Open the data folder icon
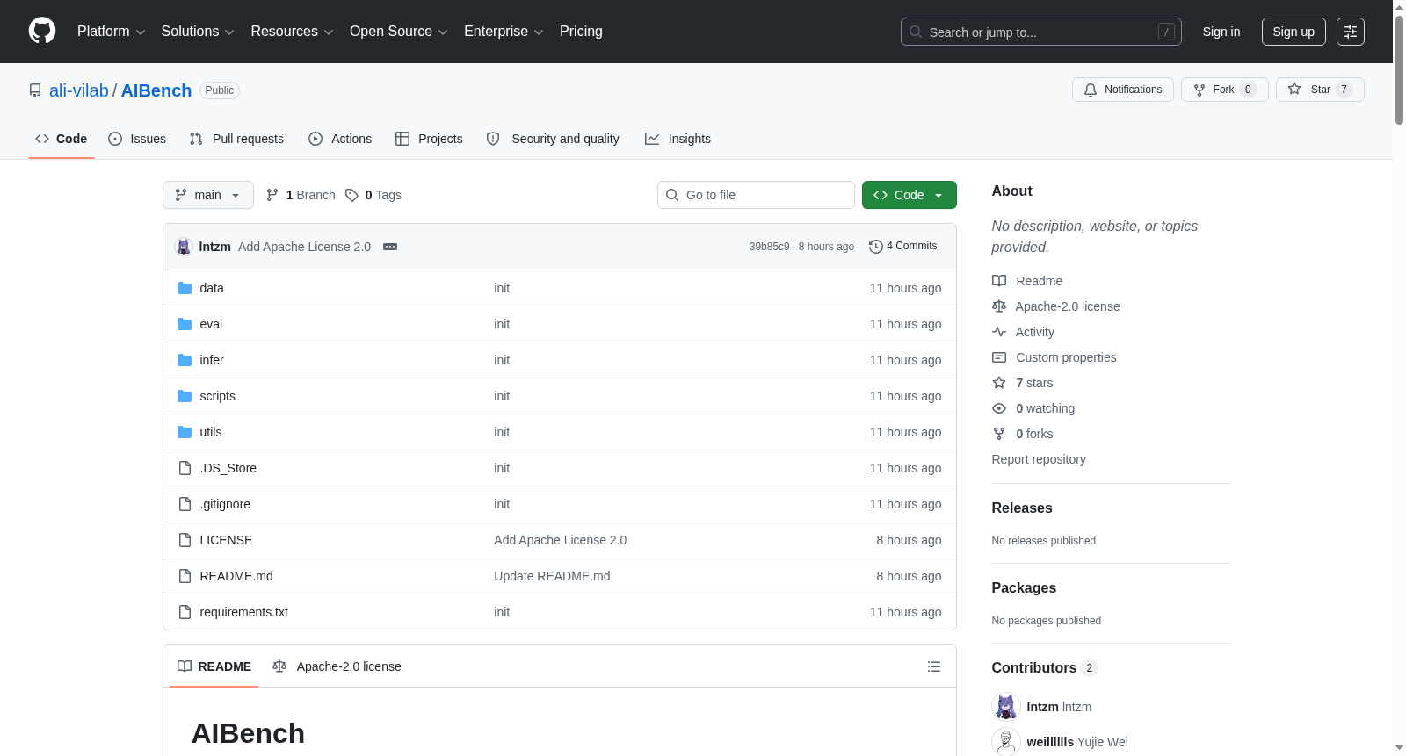Image resolution: width=1406 pixels, height=756 pixels. (185, 288)
